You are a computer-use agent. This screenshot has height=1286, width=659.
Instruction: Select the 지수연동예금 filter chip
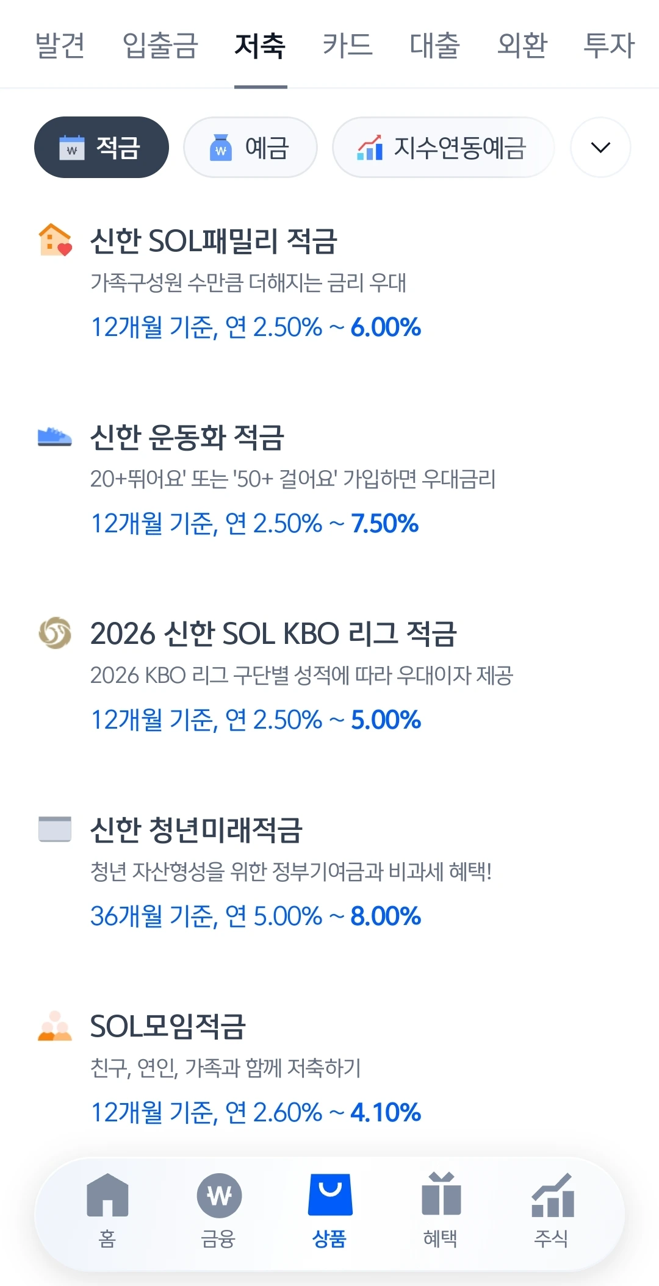(x=443, y=148)
